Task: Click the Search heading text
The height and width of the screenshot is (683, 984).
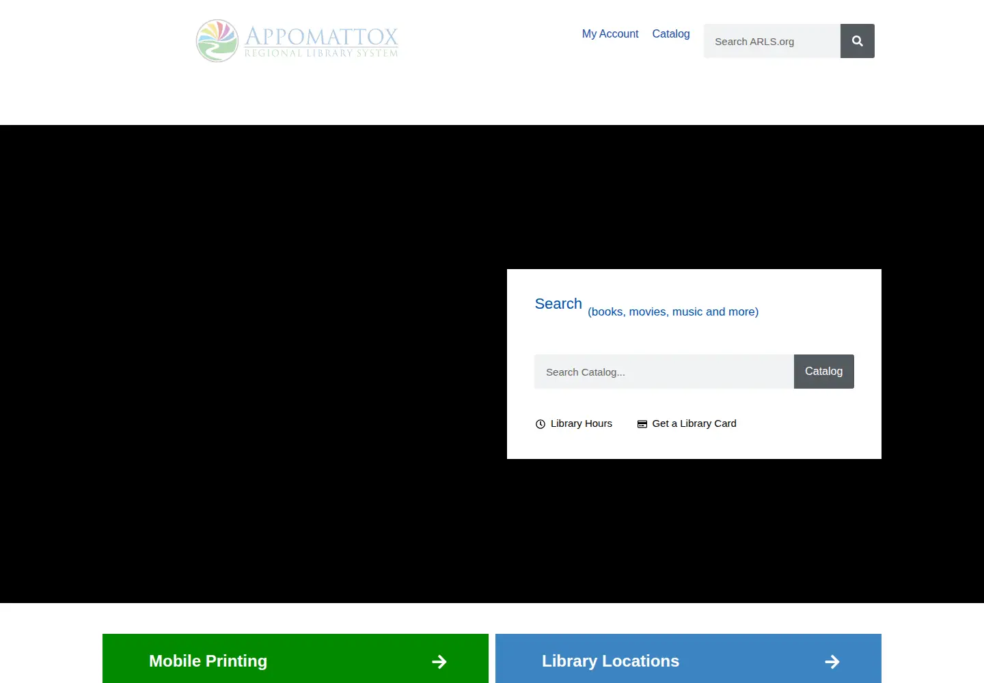Action: pyautogui.click(x=558, y=304)
